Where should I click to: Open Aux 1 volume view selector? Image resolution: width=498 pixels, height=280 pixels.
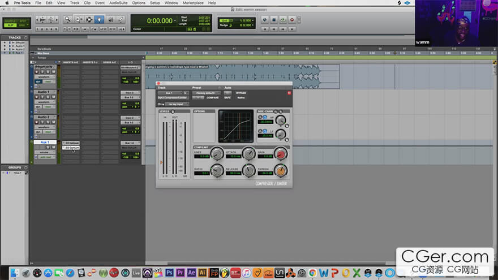(x=45, y=152)
